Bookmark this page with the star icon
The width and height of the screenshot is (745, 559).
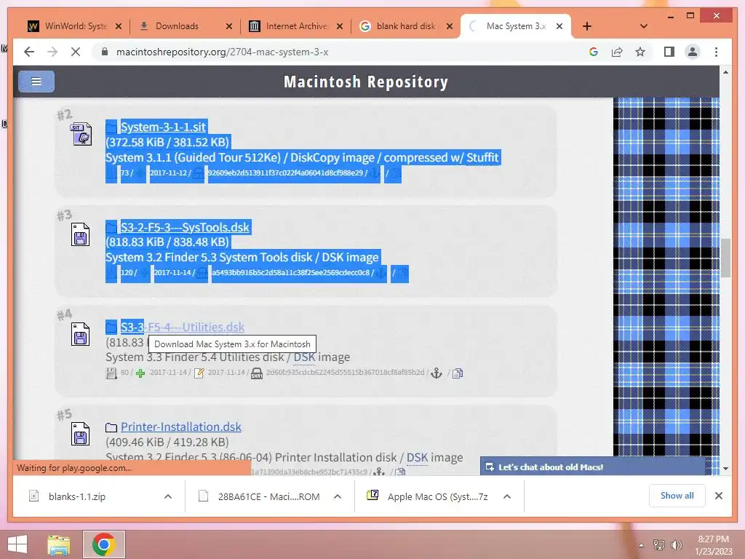pyautogui.click(x=640, y=52)
